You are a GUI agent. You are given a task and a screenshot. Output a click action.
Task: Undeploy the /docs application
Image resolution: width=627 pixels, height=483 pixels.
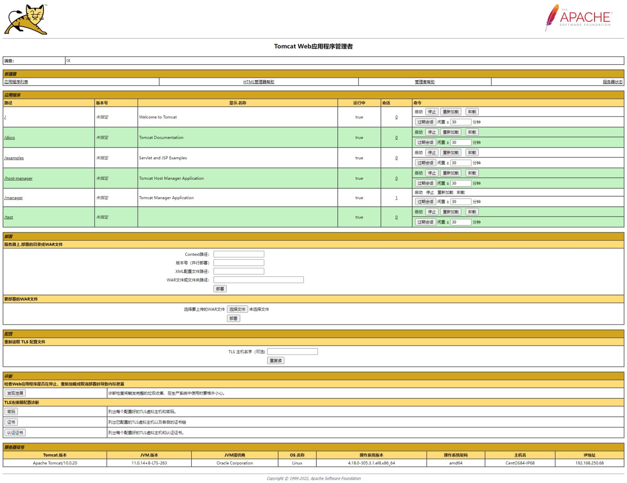472,132
